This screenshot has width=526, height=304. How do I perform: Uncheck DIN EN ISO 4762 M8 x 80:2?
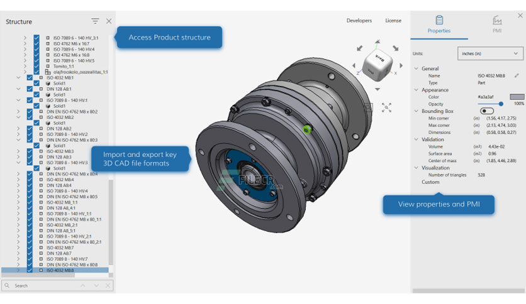pyautogui.click(x=30, y=112)
